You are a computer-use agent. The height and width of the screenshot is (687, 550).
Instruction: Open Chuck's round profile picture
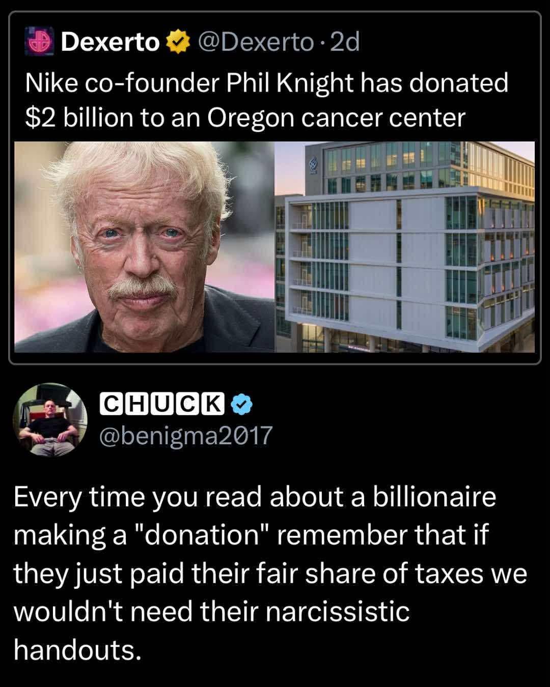(x=50, y=420)
